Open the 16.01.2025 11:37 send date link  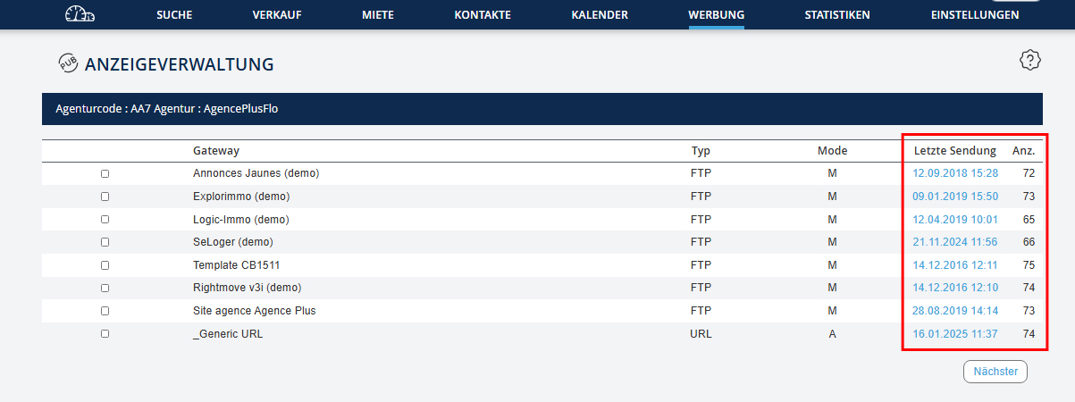coord(955,333)
